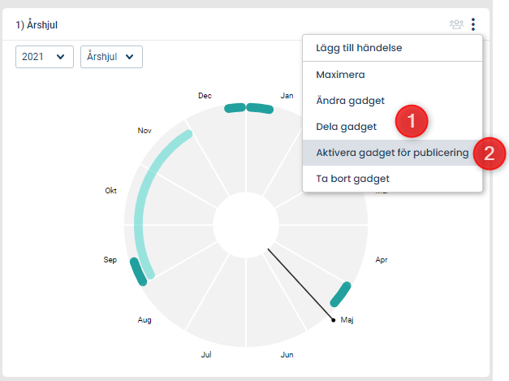Choose 'Dela gadget' in the menu
The width and height of the screenshot is (509, 381).
tap(392, 127)
